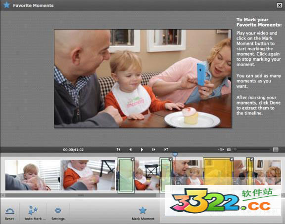Select the first timeline thumbnail of baby
Screen dimensions: 285x224
[33, 175]
